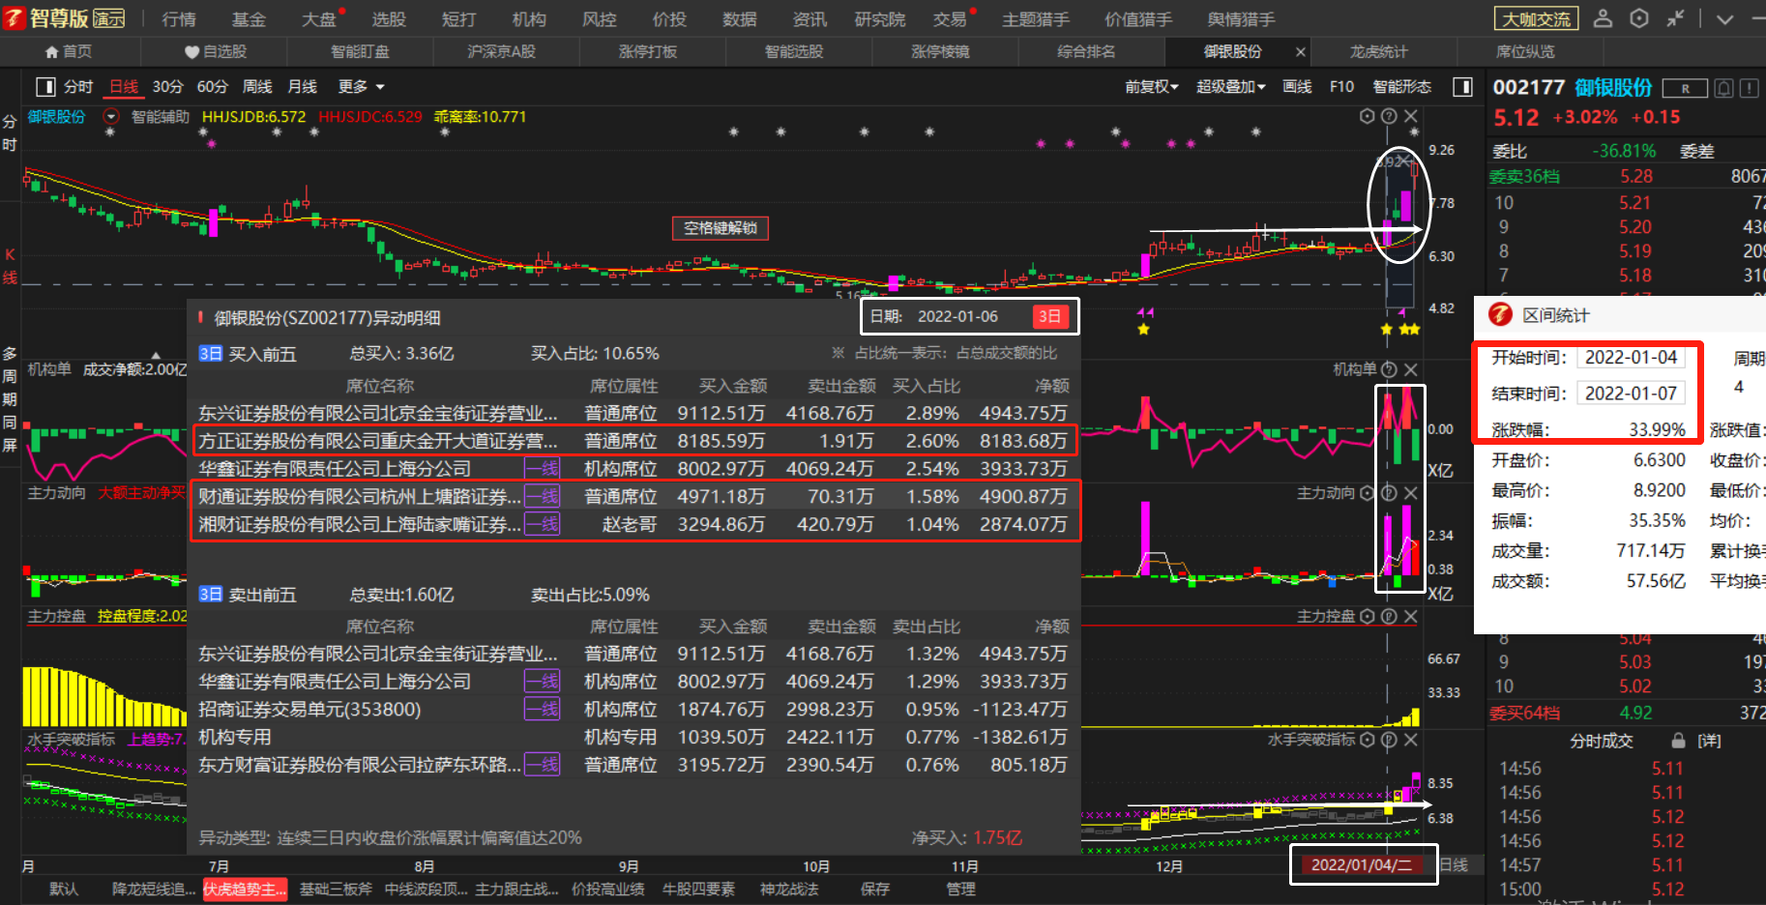Viewport: 1766px width, 905px height.
Task: Open main K-line chart hexagon settings icon
Action: coord(1367,116)
